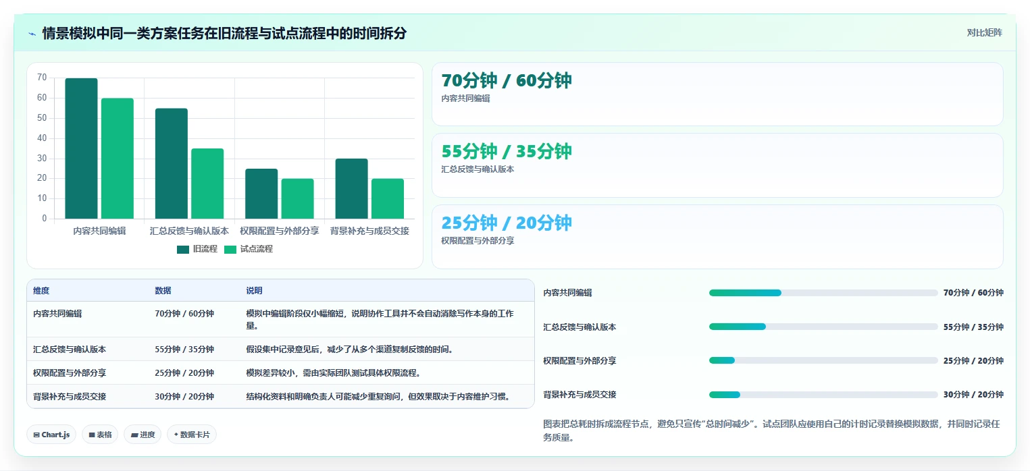The width and height of the screenshot is (1030, 471).
Task: Click progress value 30分钟 / 20分钟
Action: click(973, 395)
